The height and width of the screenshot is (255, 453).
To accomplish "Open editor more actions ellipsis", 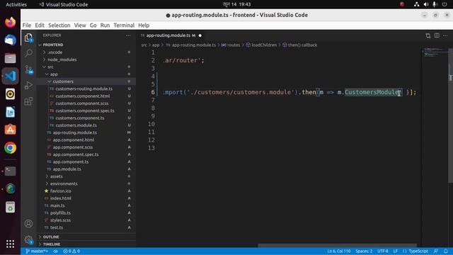I will [x=445, y=35].
